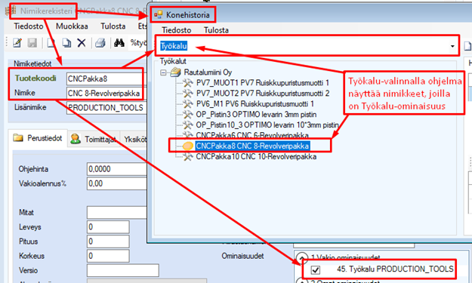Click the save diskette icon in toolbar

pyautogui.click(x=32, y=43)
